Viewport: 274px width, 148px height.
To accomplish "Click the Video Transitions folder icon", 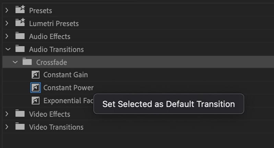I will coord(21,127).
